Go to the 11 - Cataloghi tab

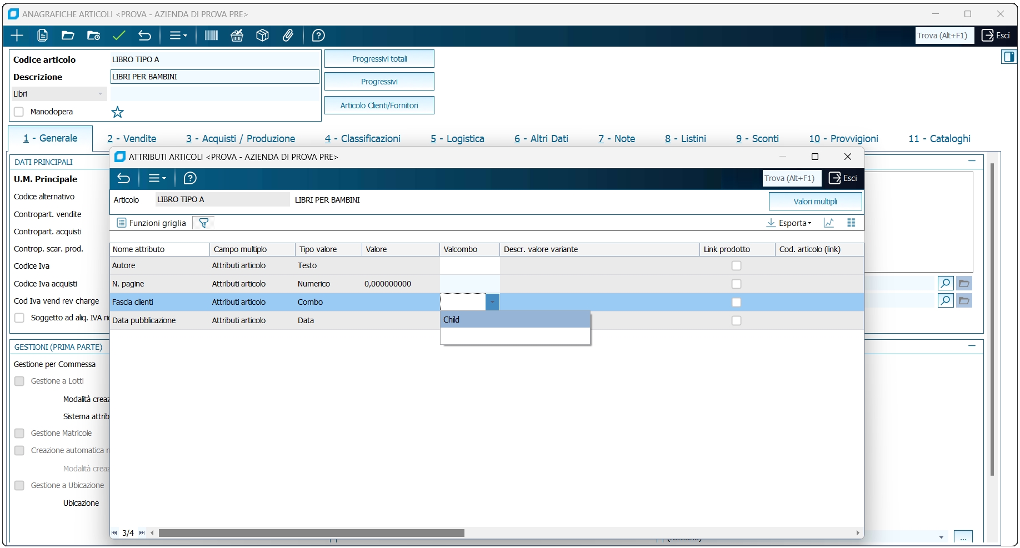[x=939, y=139]
